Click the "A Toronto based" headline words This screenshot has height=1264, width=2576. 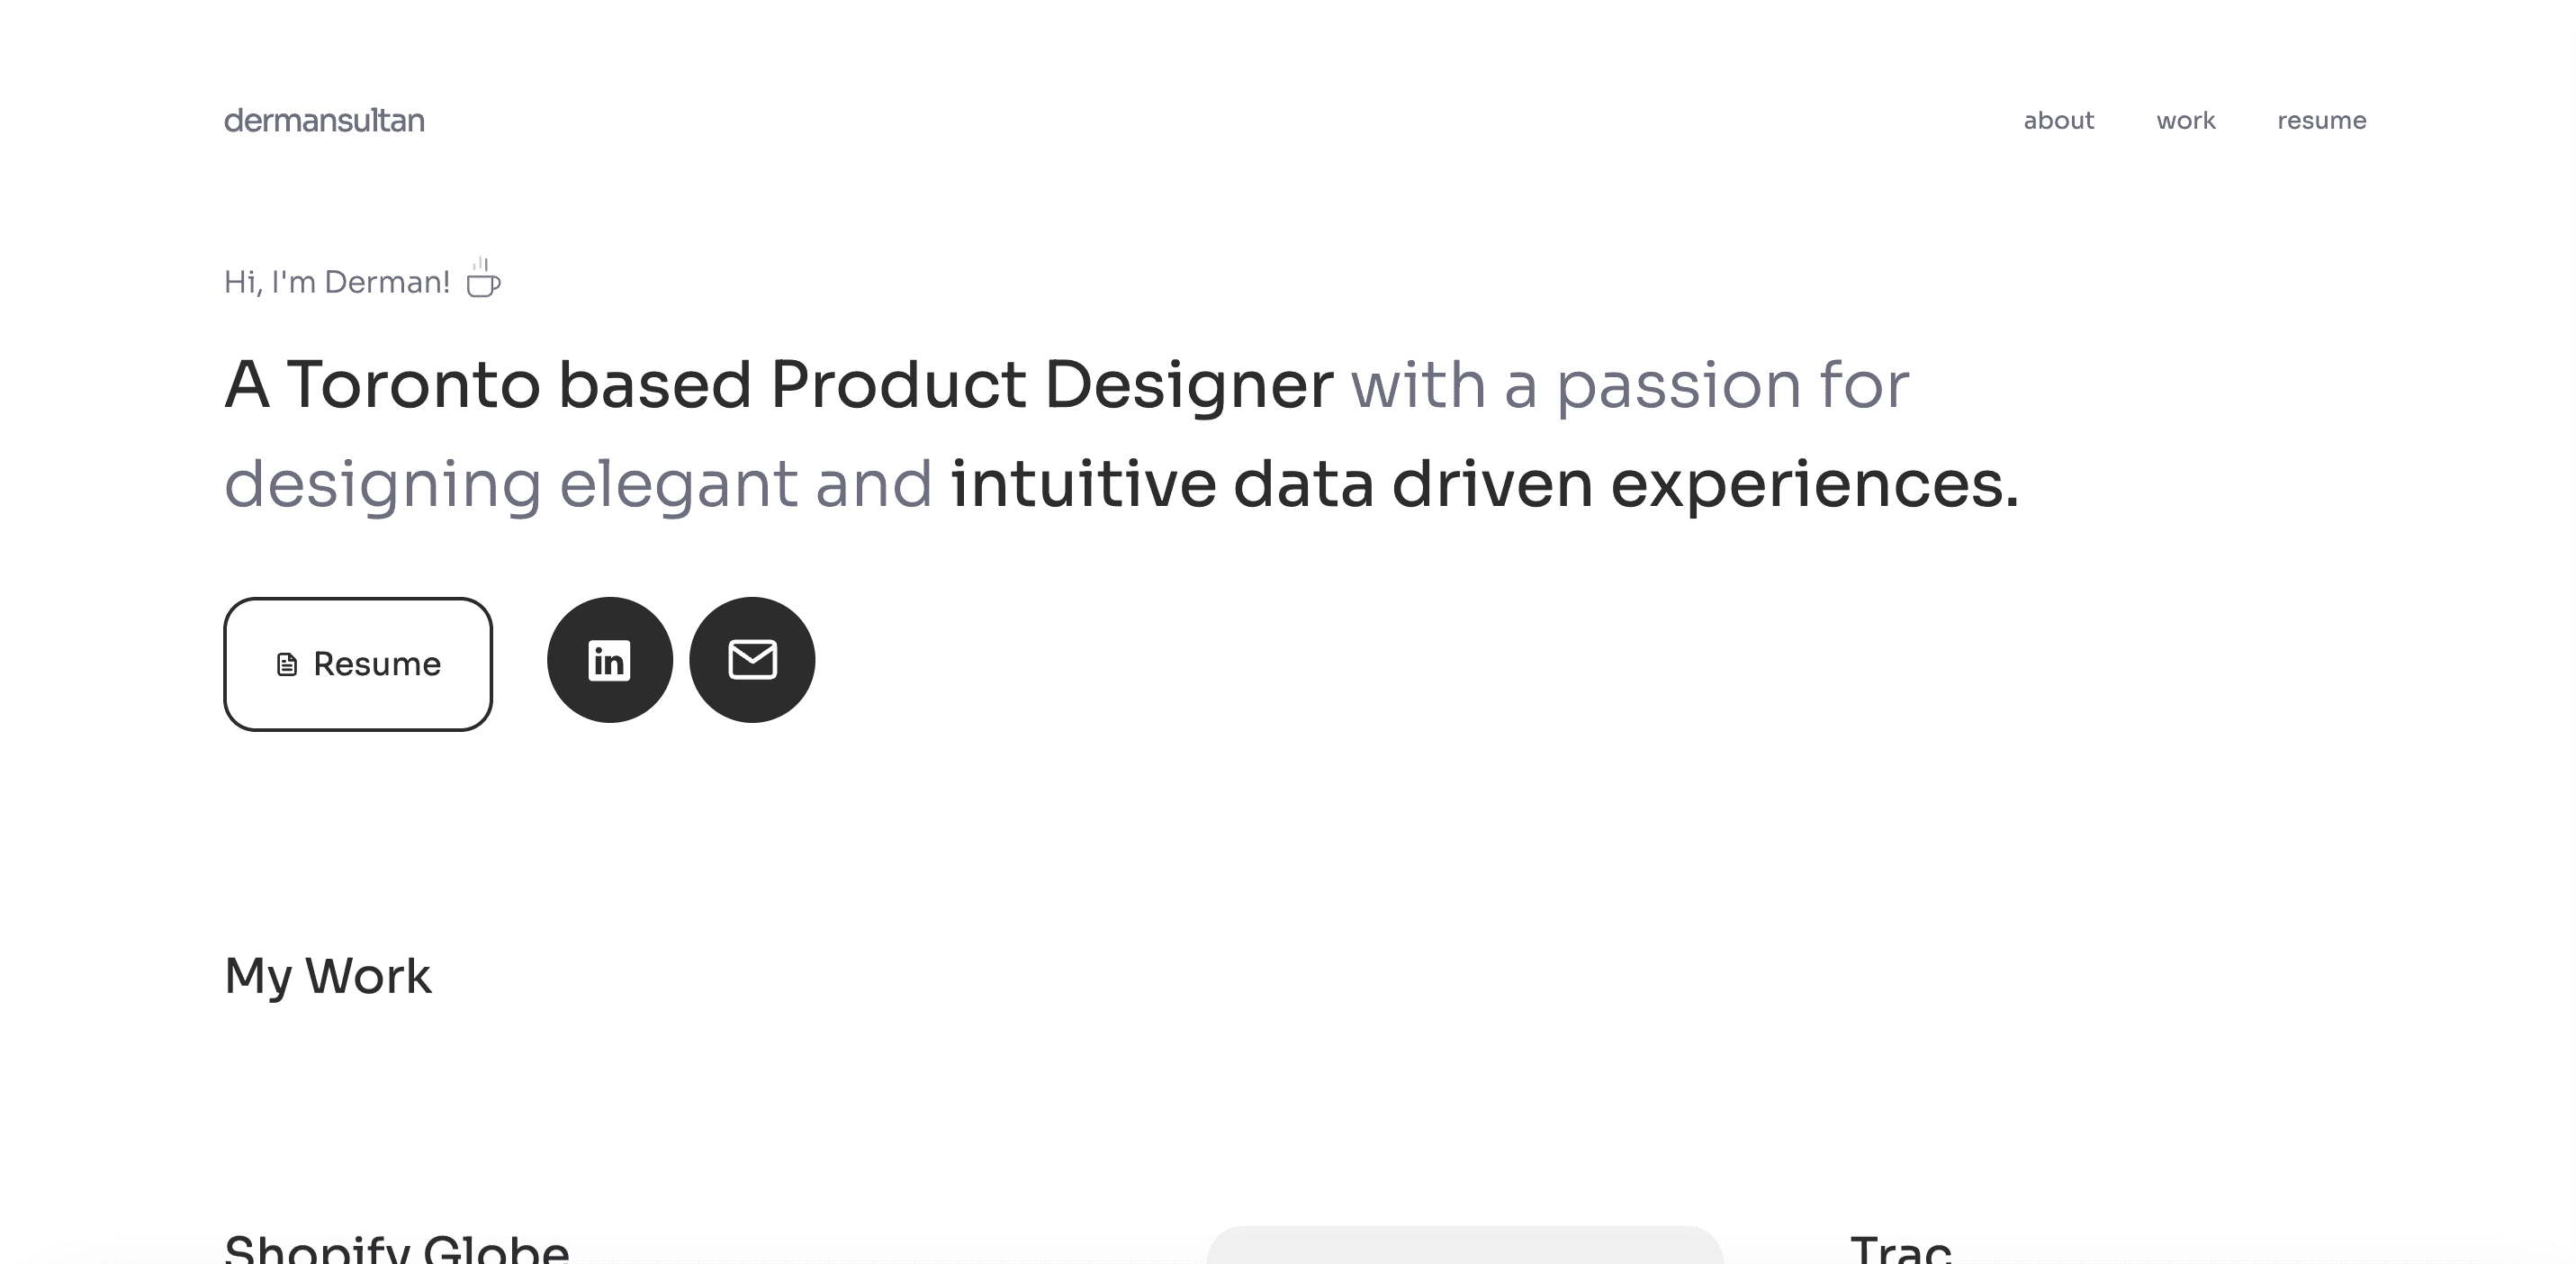click(488, 385)
